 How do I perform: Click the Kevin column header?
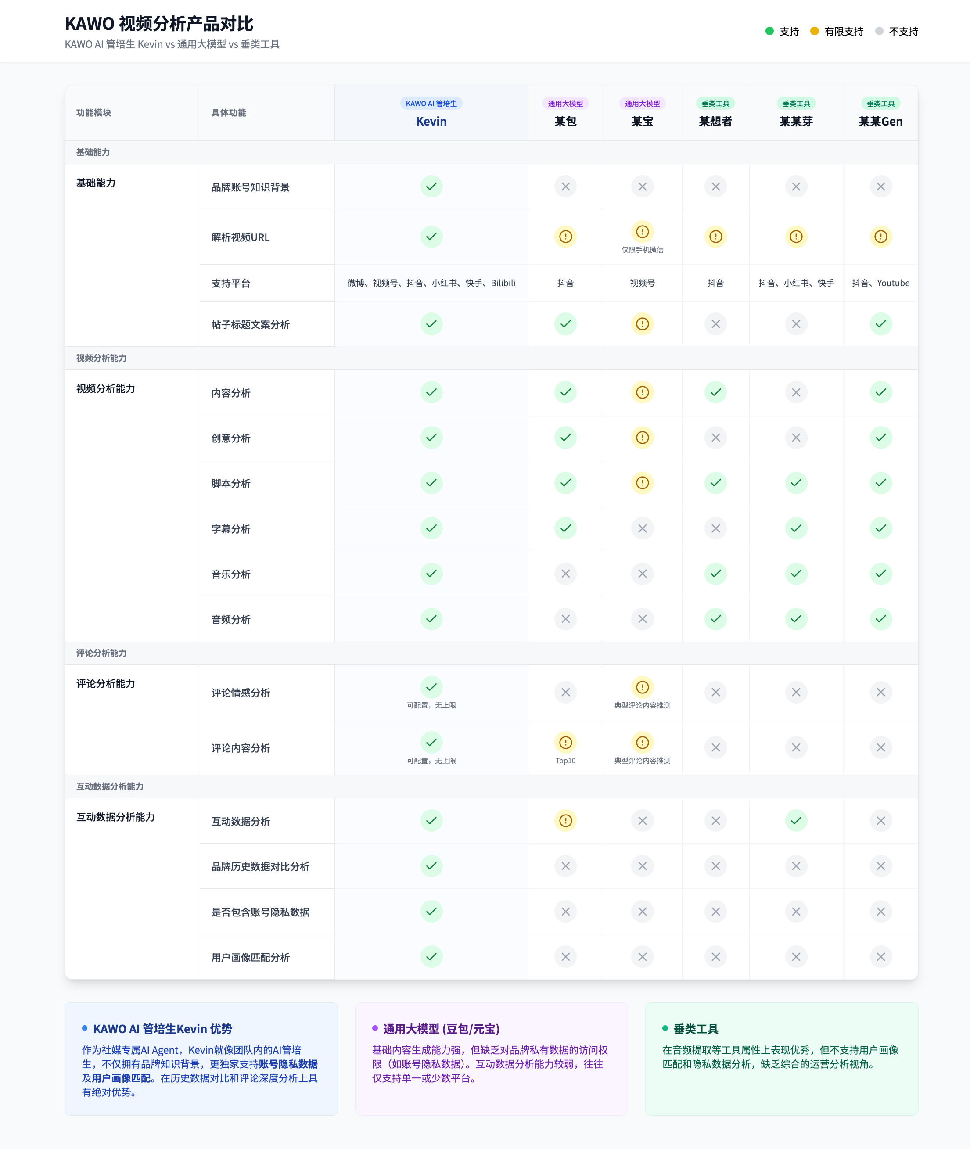pyautogui.click(x=431, y=122)
